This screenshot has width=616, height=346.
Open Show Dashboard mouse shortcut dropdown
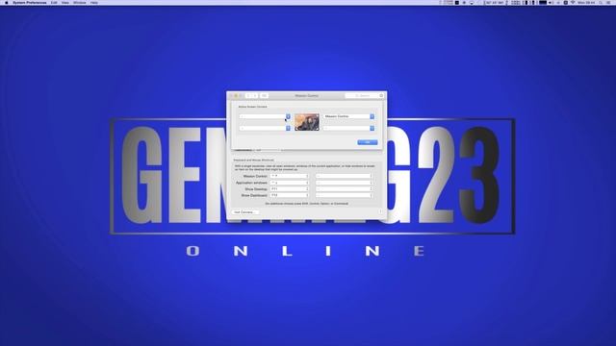[x=344, y=195]
